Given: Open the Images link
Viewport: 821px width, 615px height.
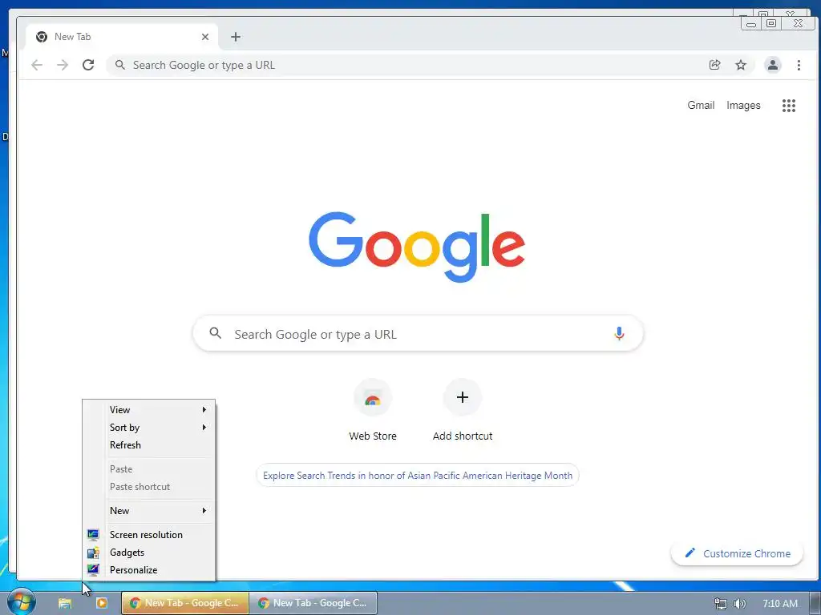Looking at the screenshot, I should pyautogui.click(x=743, y=105).
